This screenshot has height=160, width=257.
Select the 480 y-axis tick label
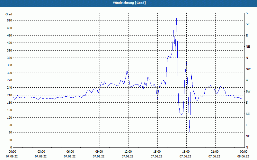[10, 28]
